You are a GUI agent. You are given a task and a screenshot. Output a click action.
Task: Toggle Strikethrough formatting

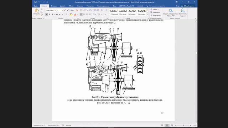[57, 14]
